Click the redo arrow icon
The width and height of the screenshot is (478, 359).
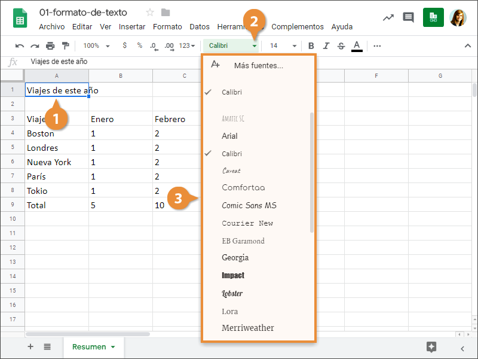pyautogui.click(x=35, y=45)
